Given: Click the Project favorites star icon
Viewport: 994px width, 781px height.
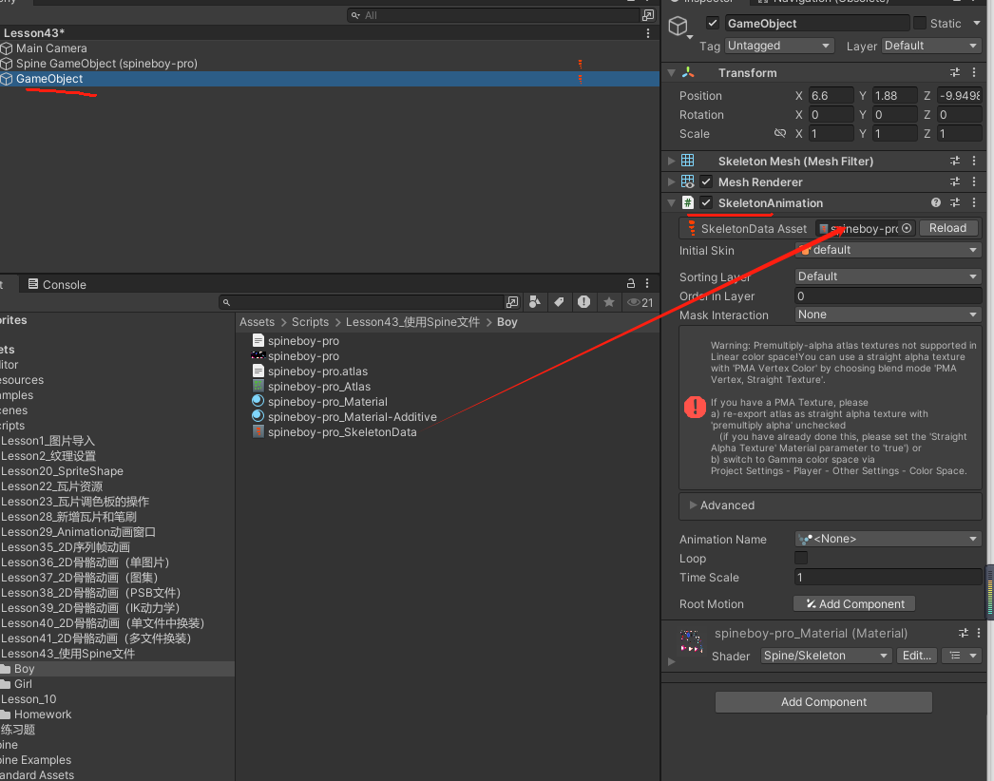Looking at the screenshot, I should pyautogui.click(x=609, y=302).
